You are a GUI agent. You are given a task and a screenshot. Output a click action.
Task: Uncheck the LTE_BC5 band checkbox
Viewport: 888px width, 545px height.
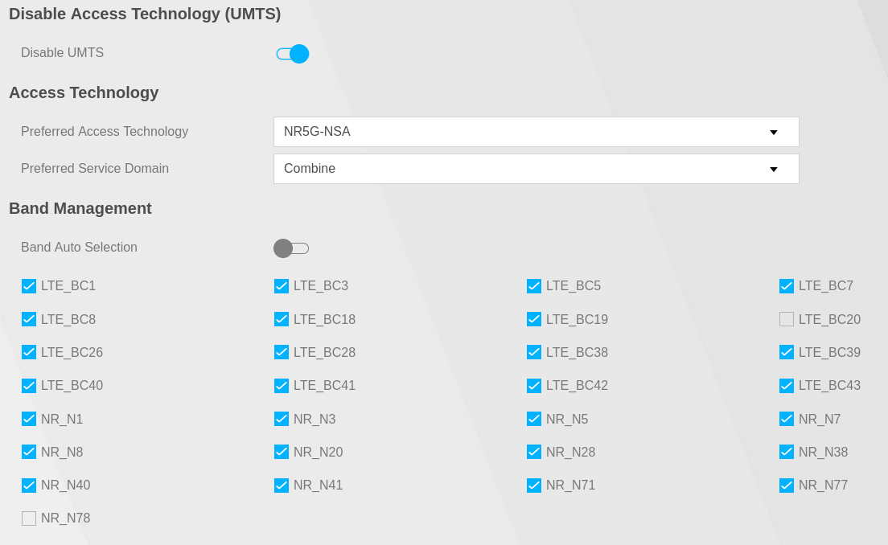(534, 286)
